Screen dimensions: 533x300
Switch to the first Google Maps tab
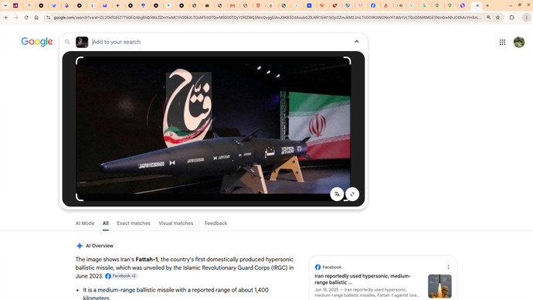(x=436, y=5)
